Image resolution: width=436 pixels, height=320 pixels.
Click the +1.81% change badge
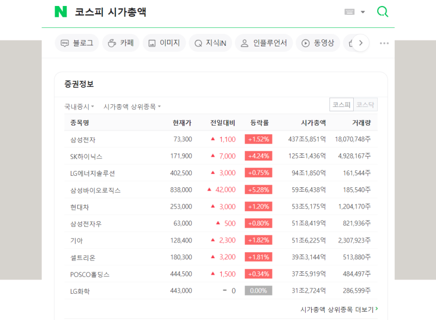pyautogui.click(x=258, y=257)
